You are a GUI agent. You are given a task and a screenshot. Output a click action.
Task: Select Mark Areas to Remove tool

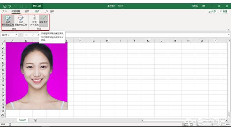pyautogui.click(x=21, y=21)
